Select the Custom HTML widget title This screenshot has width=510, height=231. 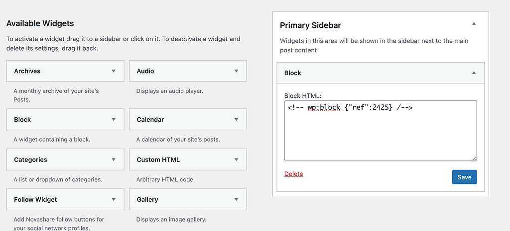pos(158,160)
